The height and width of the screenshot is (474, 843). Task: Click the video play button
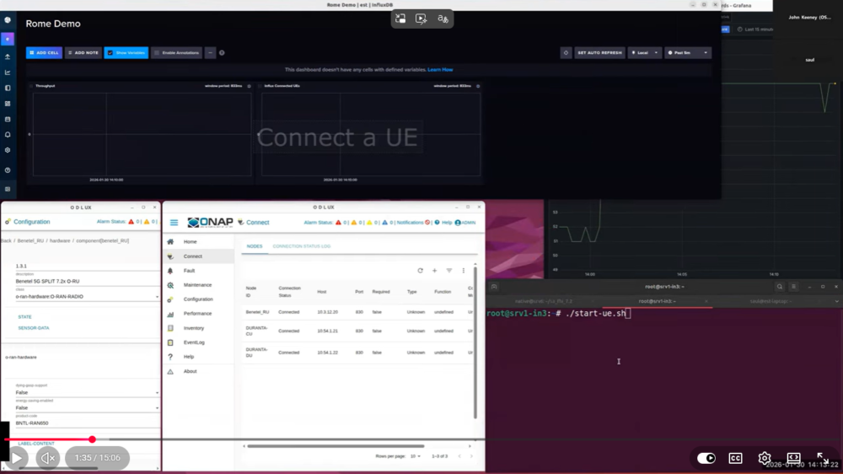[16, 458]
